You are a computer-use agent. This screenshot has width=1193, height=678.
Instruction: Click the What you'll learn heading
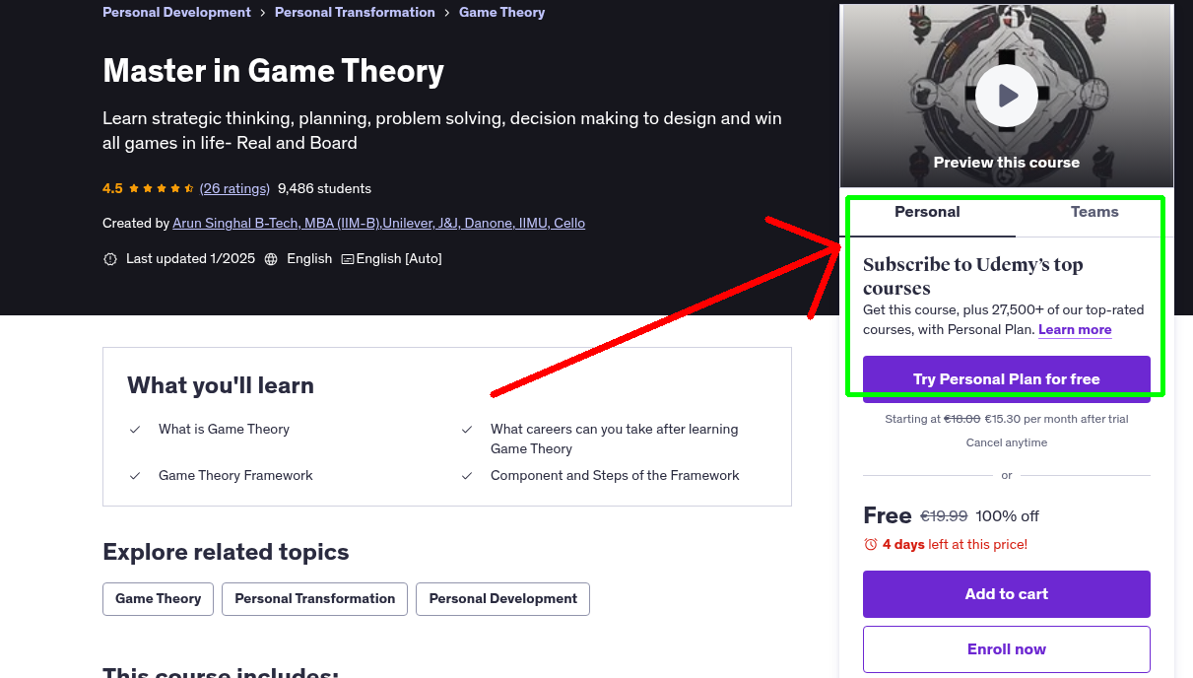coord(221,385)
